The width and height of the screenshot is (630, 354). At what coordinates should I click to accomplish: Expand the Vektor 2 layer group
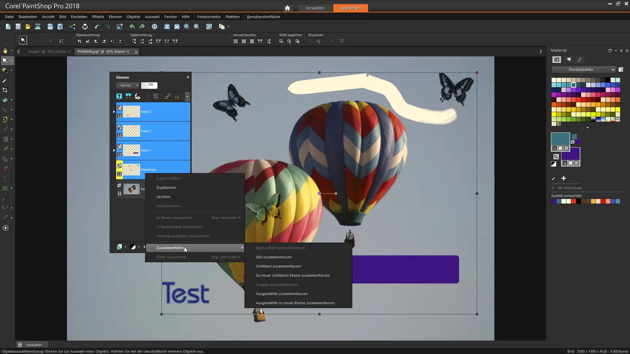point(114,112)
